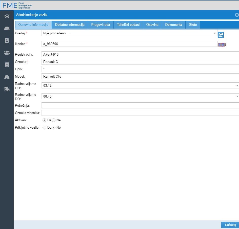Open the device/tracker icon in sidebar
Screen dimensions: 239x229
7,28
